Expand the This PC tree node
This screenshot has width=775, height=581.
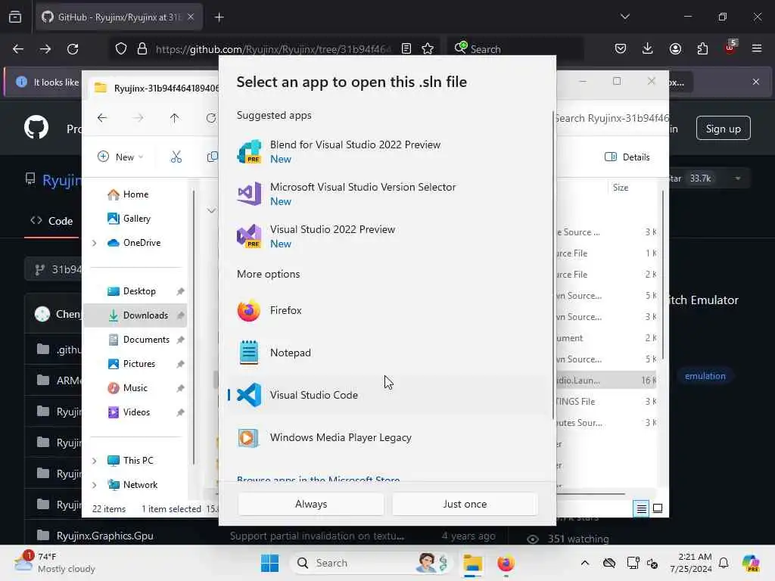click(95, 461)
